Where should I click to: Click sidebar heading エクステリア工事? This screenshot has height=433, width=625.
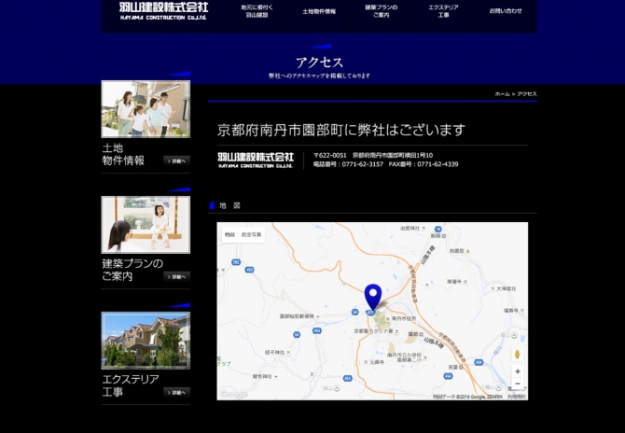(131, 385)
